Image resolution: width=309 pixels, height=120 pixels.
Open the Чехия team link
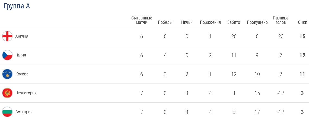(x=21, y=55)
